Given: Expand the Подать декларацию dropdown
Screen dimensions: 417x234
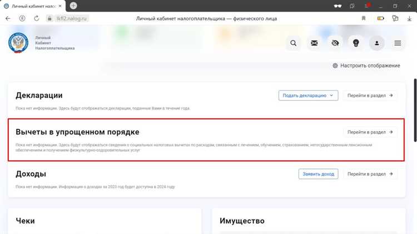Looking at the screenshot, I should click(x=308, y=96).
